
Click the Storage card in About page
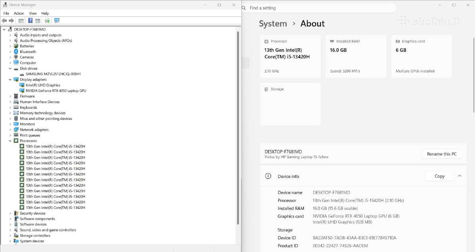click(x=290, y=104)
